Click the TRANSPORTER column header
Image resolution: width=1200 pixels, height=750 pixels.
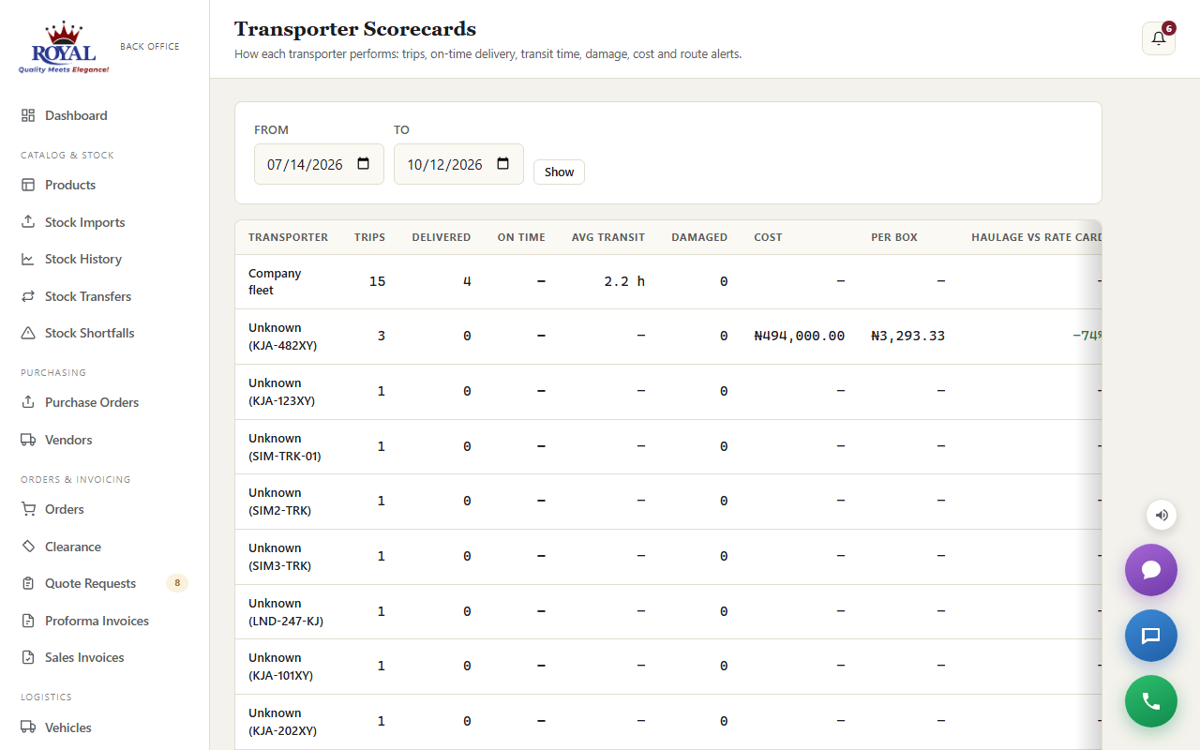tap(289, 237)
